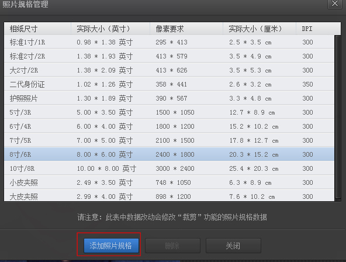Click the 17.8 * 12.7 cm cell
The width and height of the screenshot is (346, 262).
pyautogui.click(x=254, y=140)
